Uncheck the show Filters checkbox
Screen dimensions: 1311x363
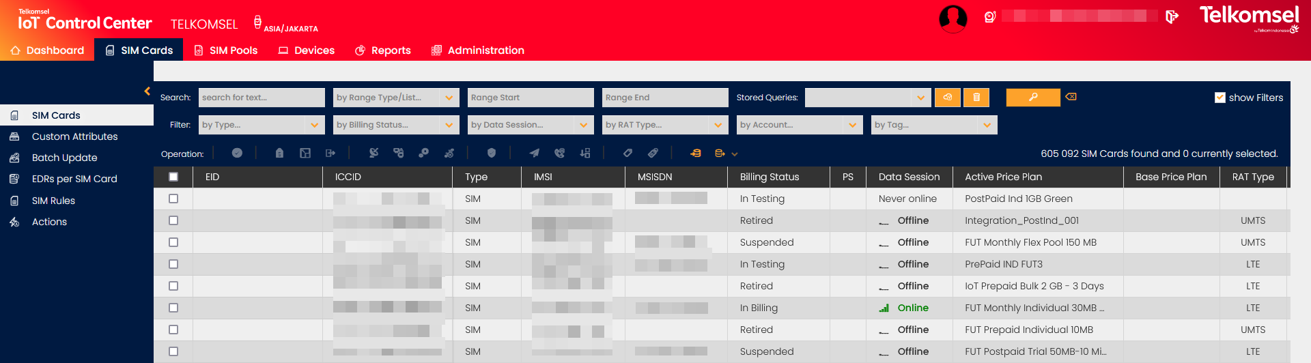1220,98
